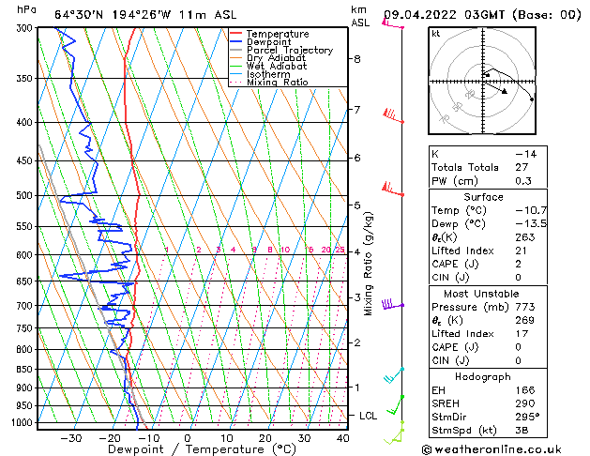The width and height of the screenshot is (590, 456).
Task: Click the small square marker near hodograph center
Action: tap(488, 75)
